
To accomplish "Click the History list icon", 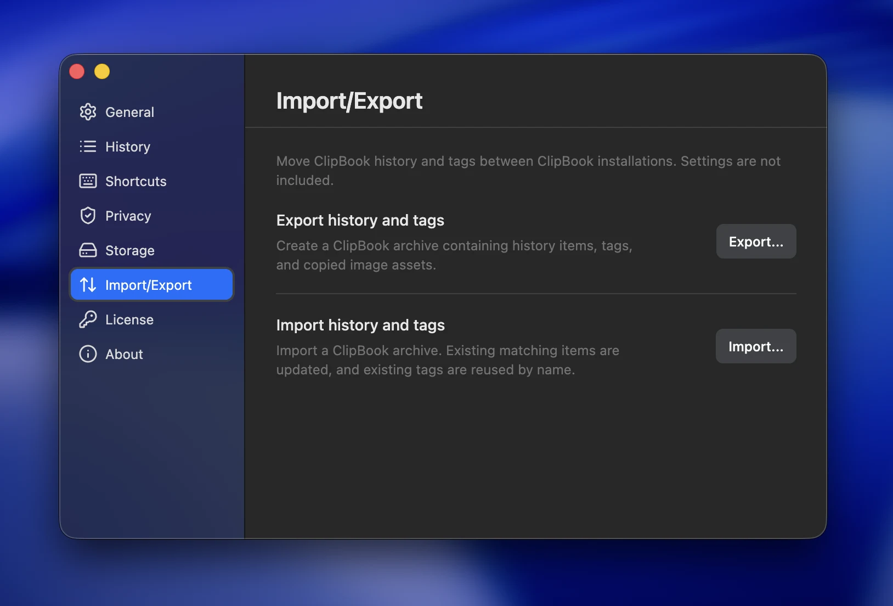I will coord(88,147).
